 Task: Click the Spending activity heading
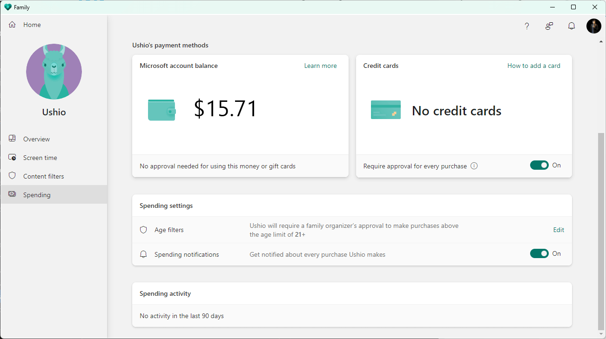point(165,293)
